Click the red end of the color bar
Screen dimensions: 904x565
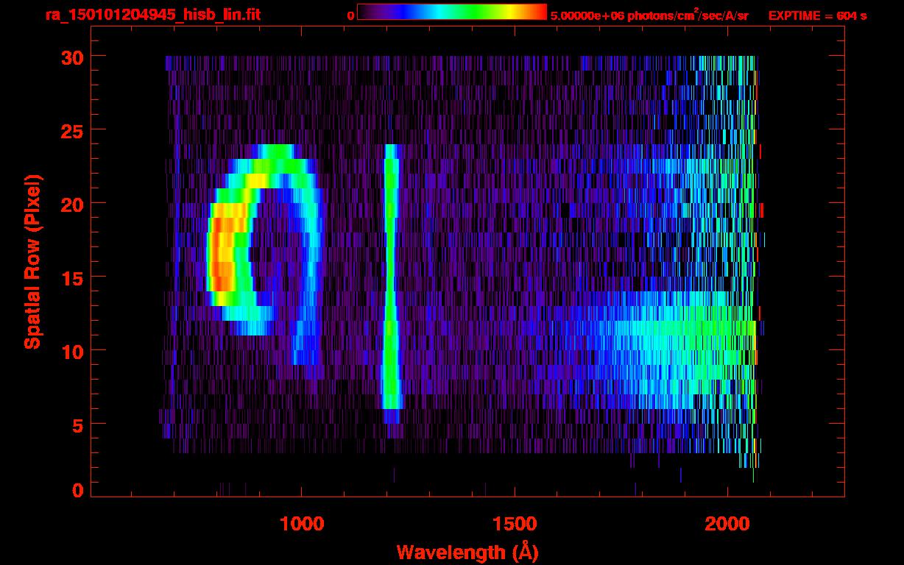(x=536, y=13)
